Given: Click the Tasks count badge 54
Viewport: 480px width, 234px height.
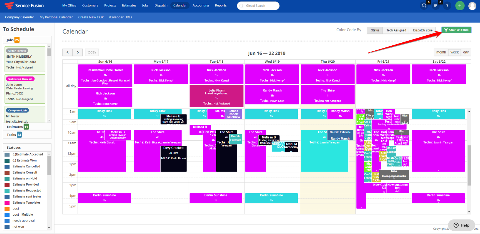Looking at the screenshot, I should 19,135.
